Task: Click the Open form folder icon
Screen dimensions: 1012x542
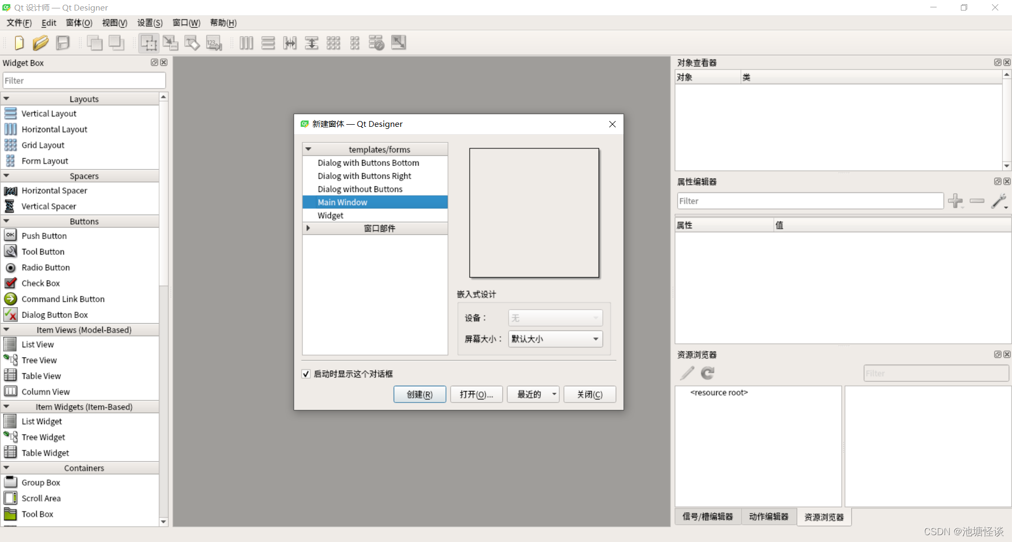Action: click(41, 43)
